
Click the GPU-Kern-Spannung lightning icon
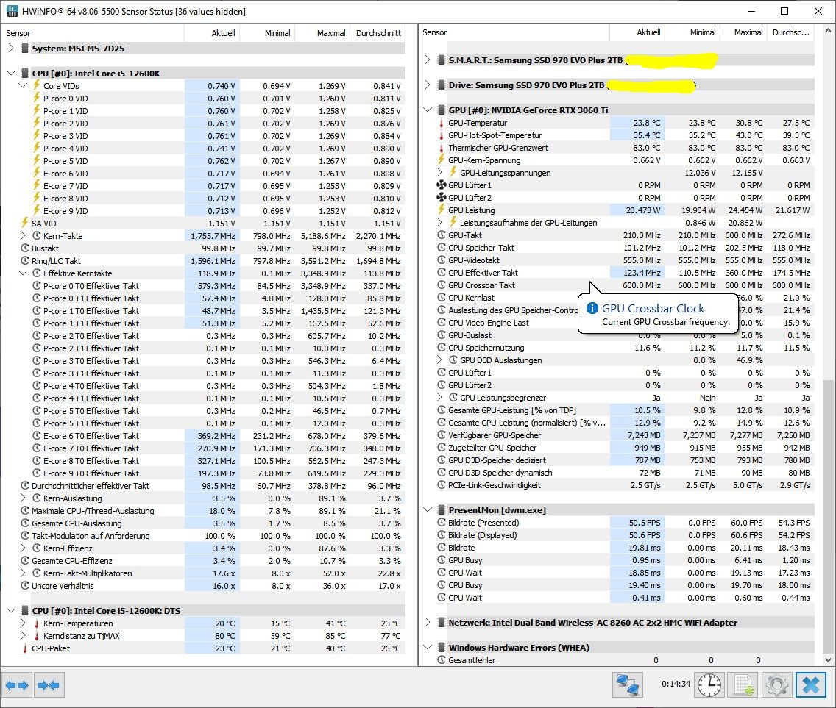tap(442, 160)
